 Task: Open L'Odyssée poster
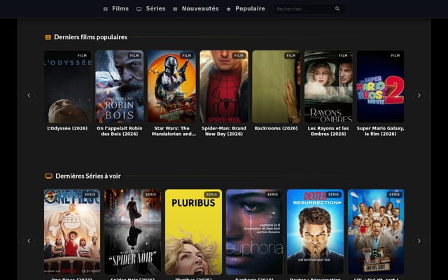pos(67,87)
